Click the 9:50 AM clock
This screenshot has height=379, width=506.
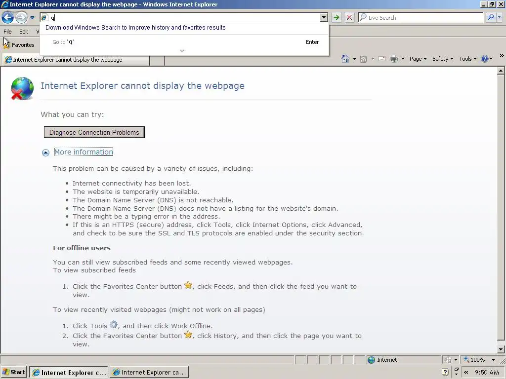coord(487,373)
